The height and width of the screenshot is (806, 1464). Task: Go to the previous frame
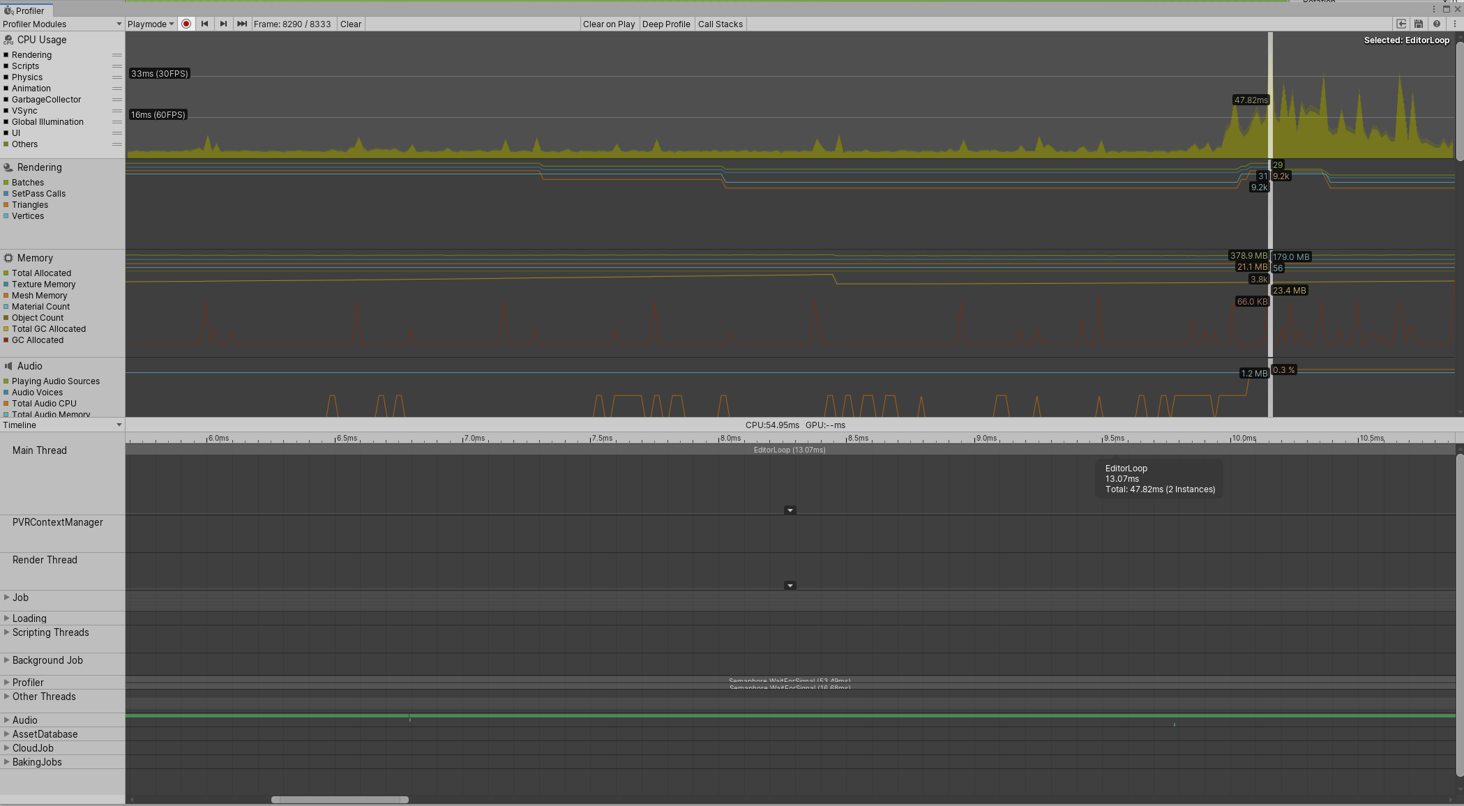point(204,24)
